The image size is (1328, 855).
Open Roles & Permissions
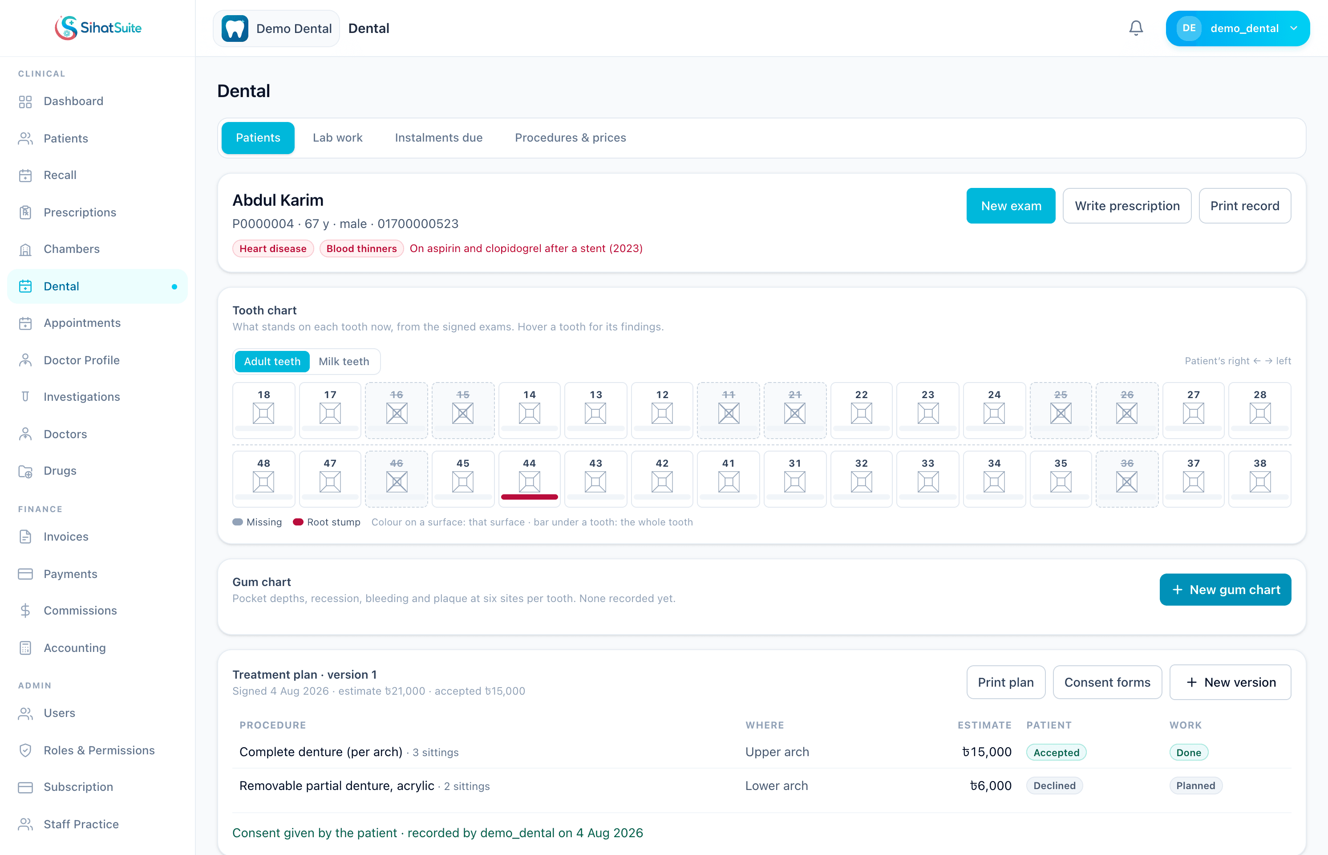coord(97,750)
